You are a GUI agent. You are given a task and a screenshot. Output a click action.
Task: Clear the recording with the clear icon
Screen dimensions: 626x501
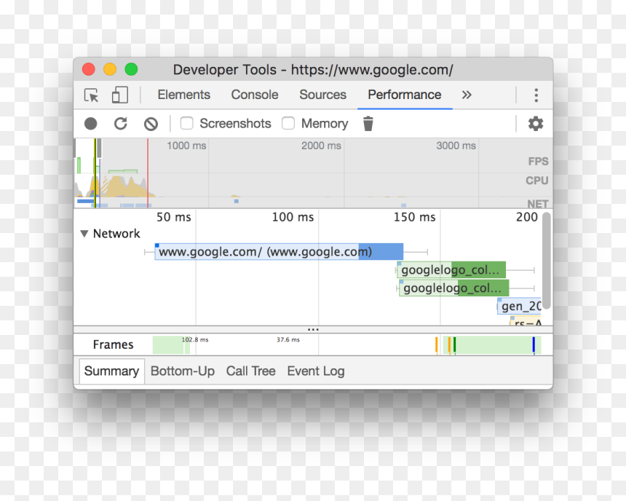[151, 124]
